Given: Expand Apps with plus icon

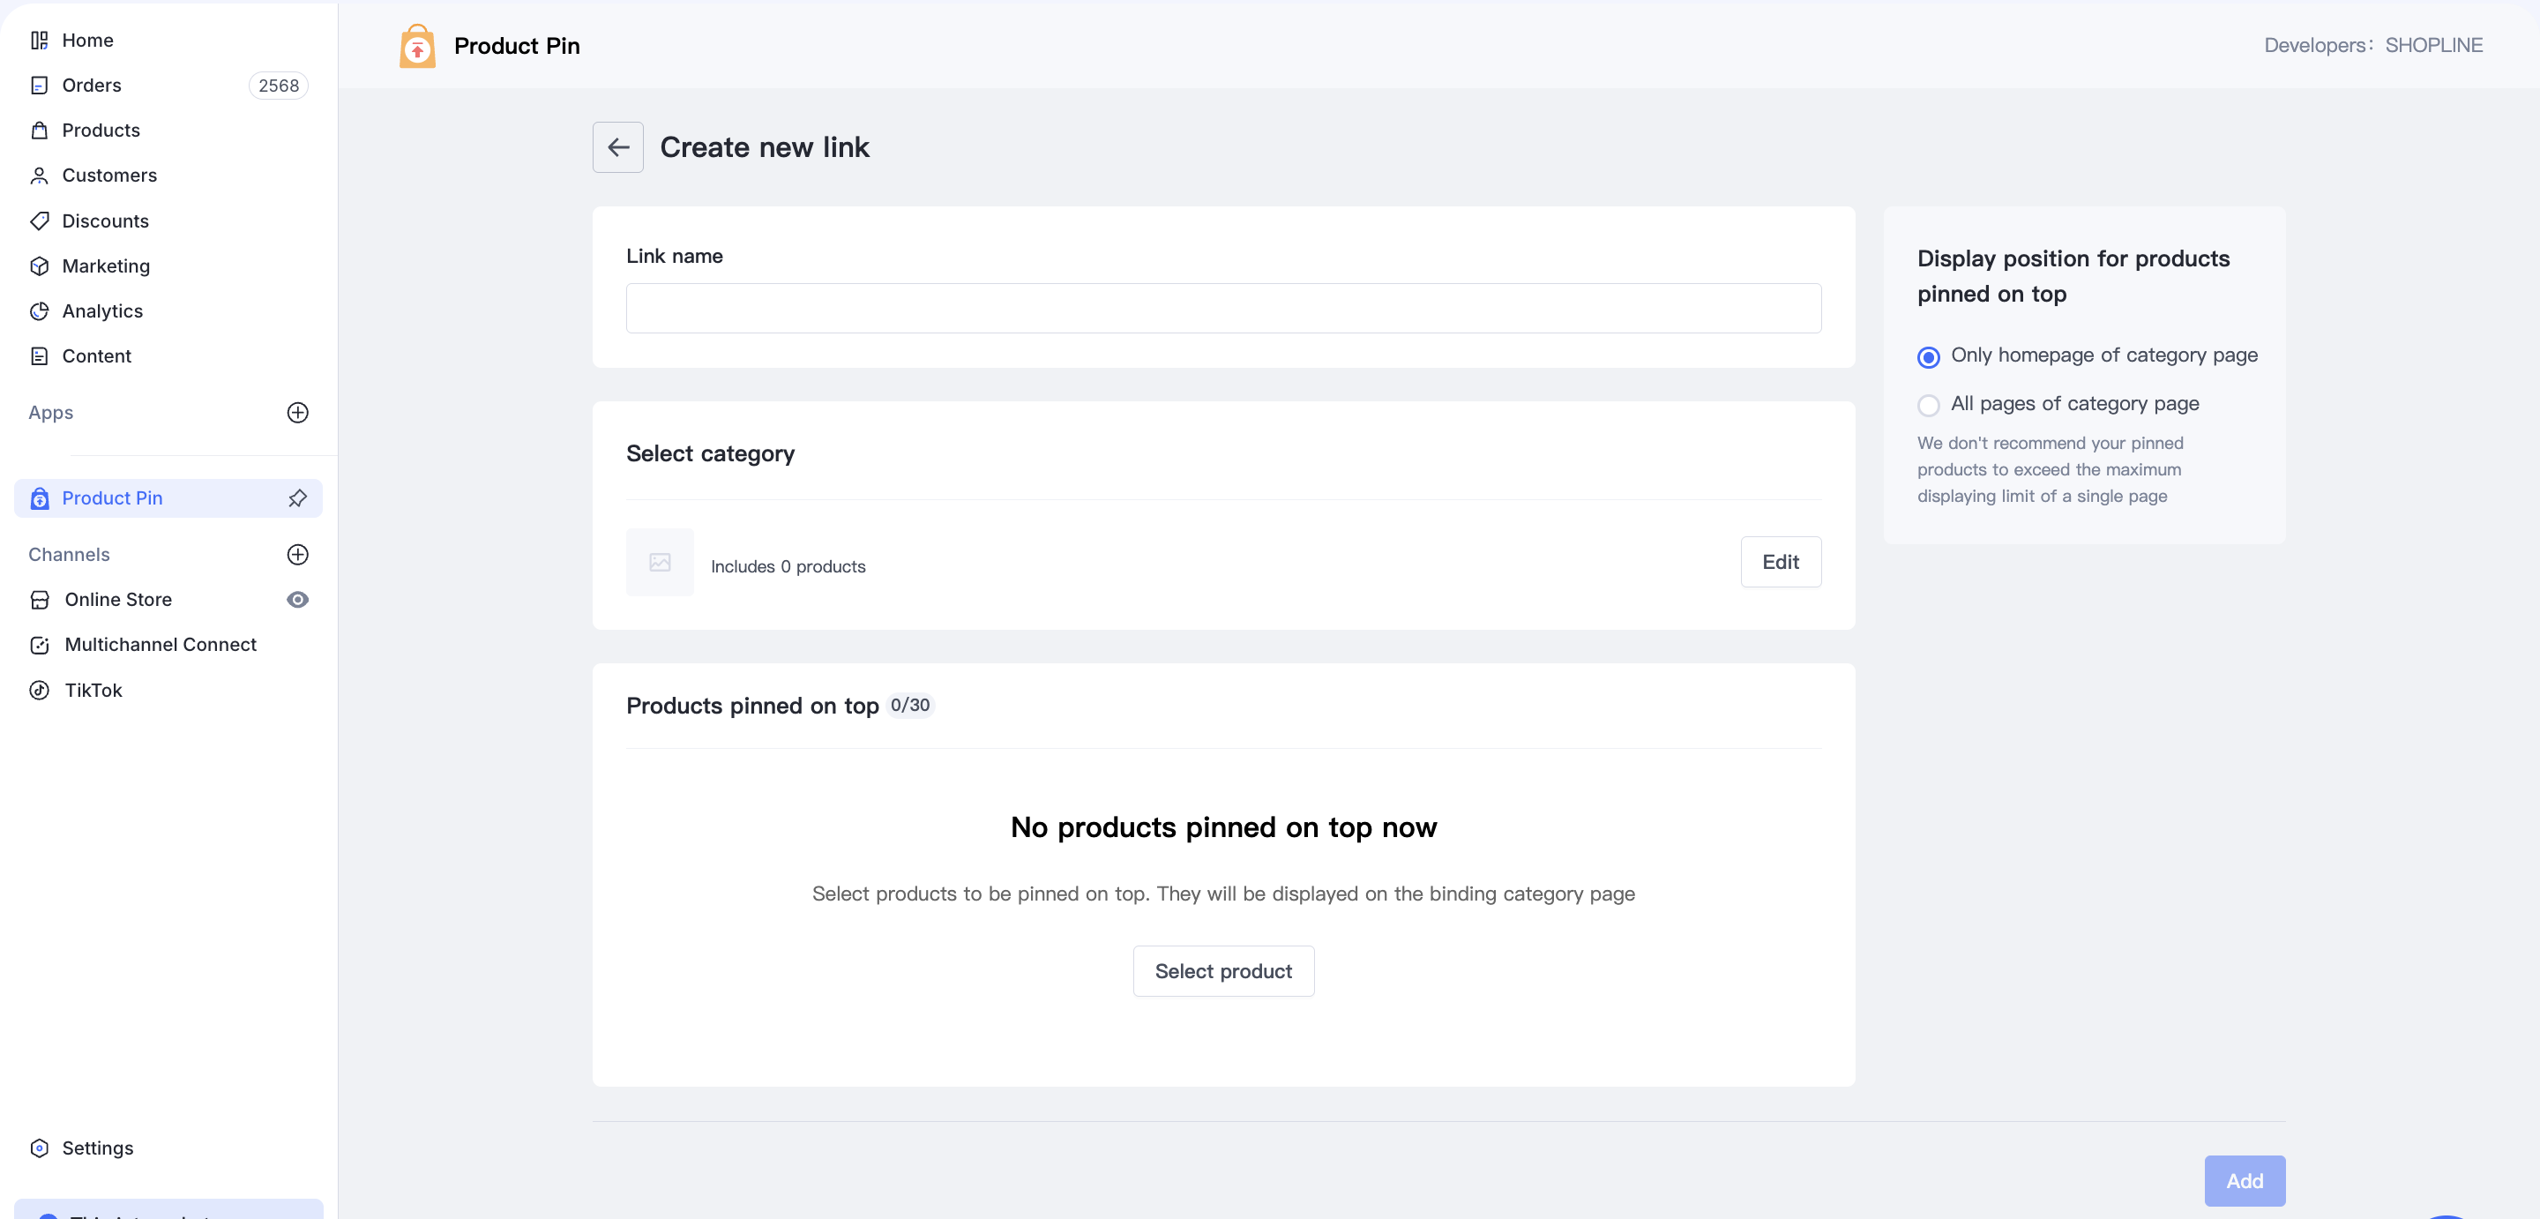Looking at the screenshot, I should (x=297, y=412).
